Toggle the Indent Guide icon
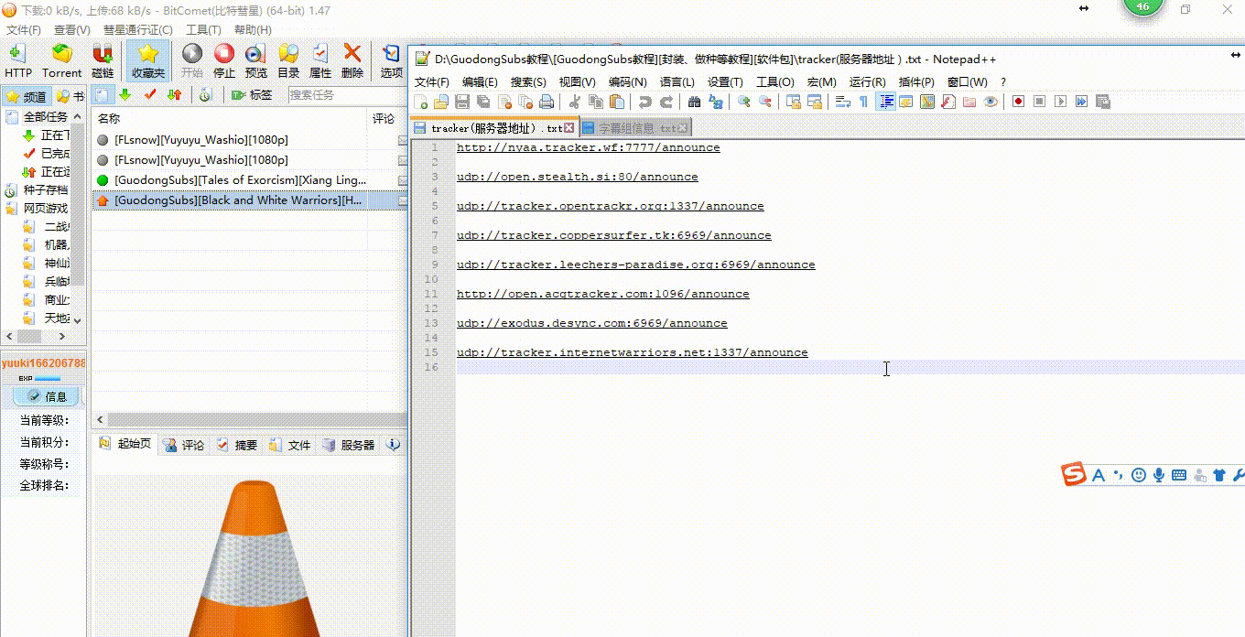Viewport: 1245px width, 637px height. pyautogui.click(x=885, y=102)
